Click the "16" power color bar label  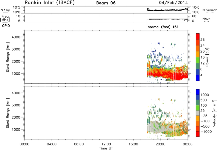[202, 57]
